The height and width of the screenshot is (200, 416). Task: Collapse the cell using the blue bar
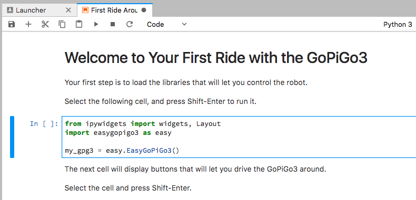click(x=12, y=137)
